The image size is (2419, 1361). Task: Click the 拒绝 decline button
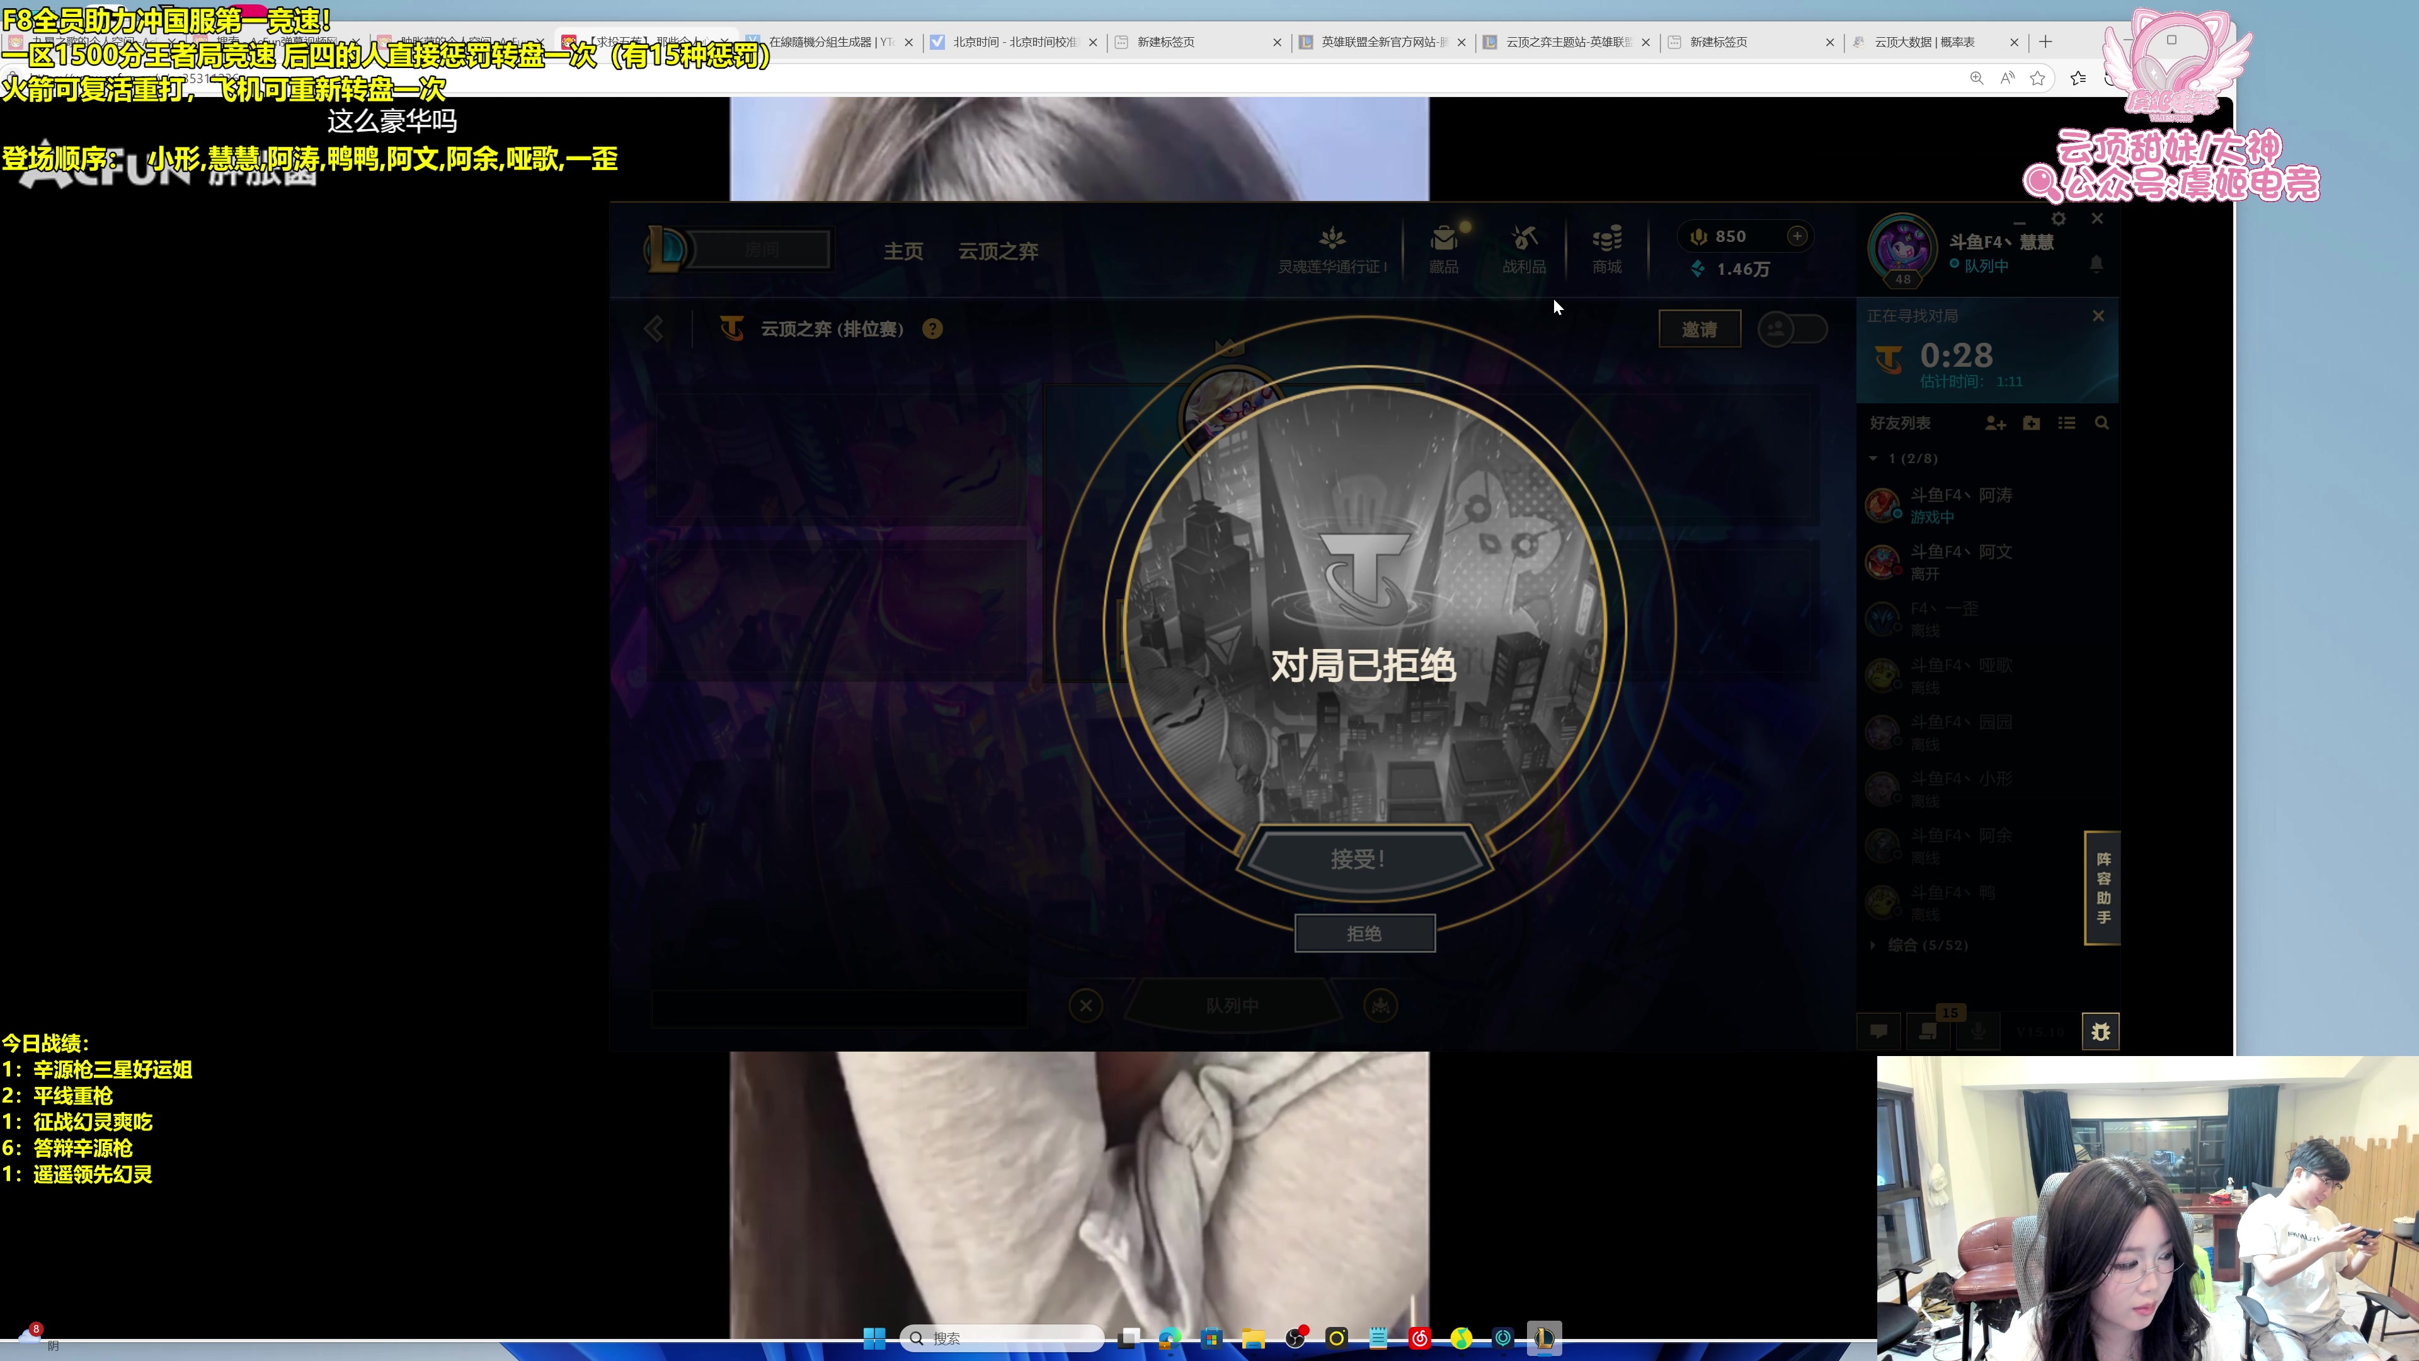(x=1364, y=934)
